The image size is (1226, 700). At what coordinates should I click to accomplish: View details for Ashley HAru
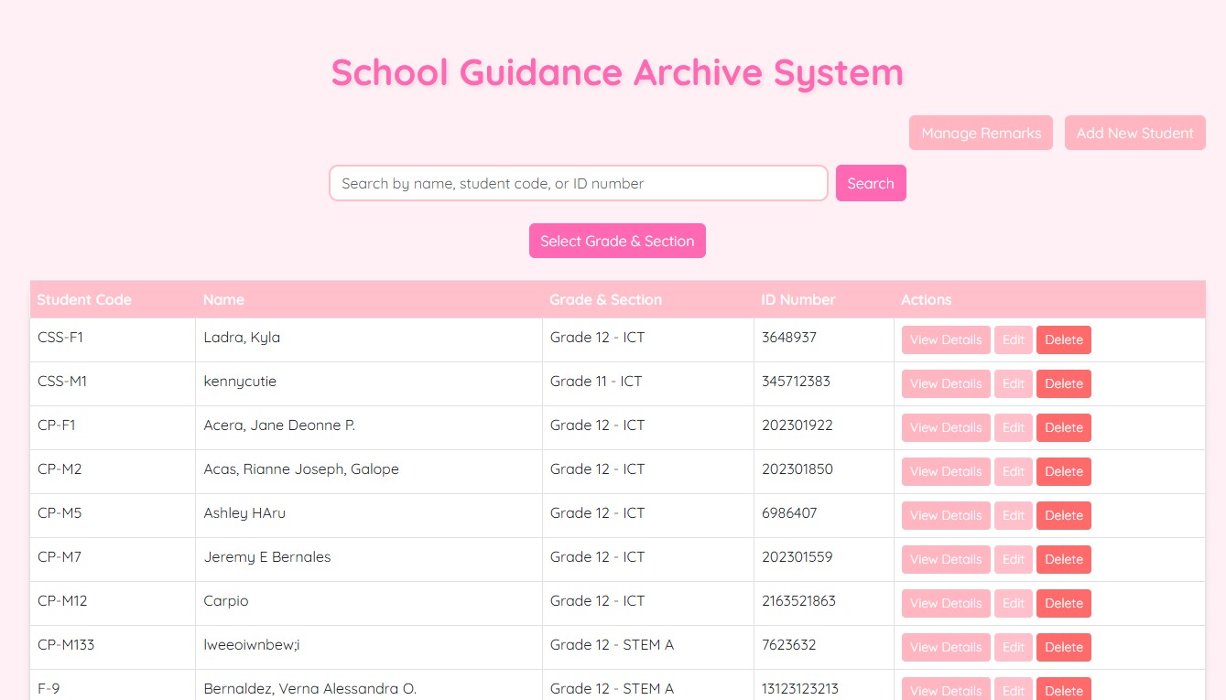946,515
